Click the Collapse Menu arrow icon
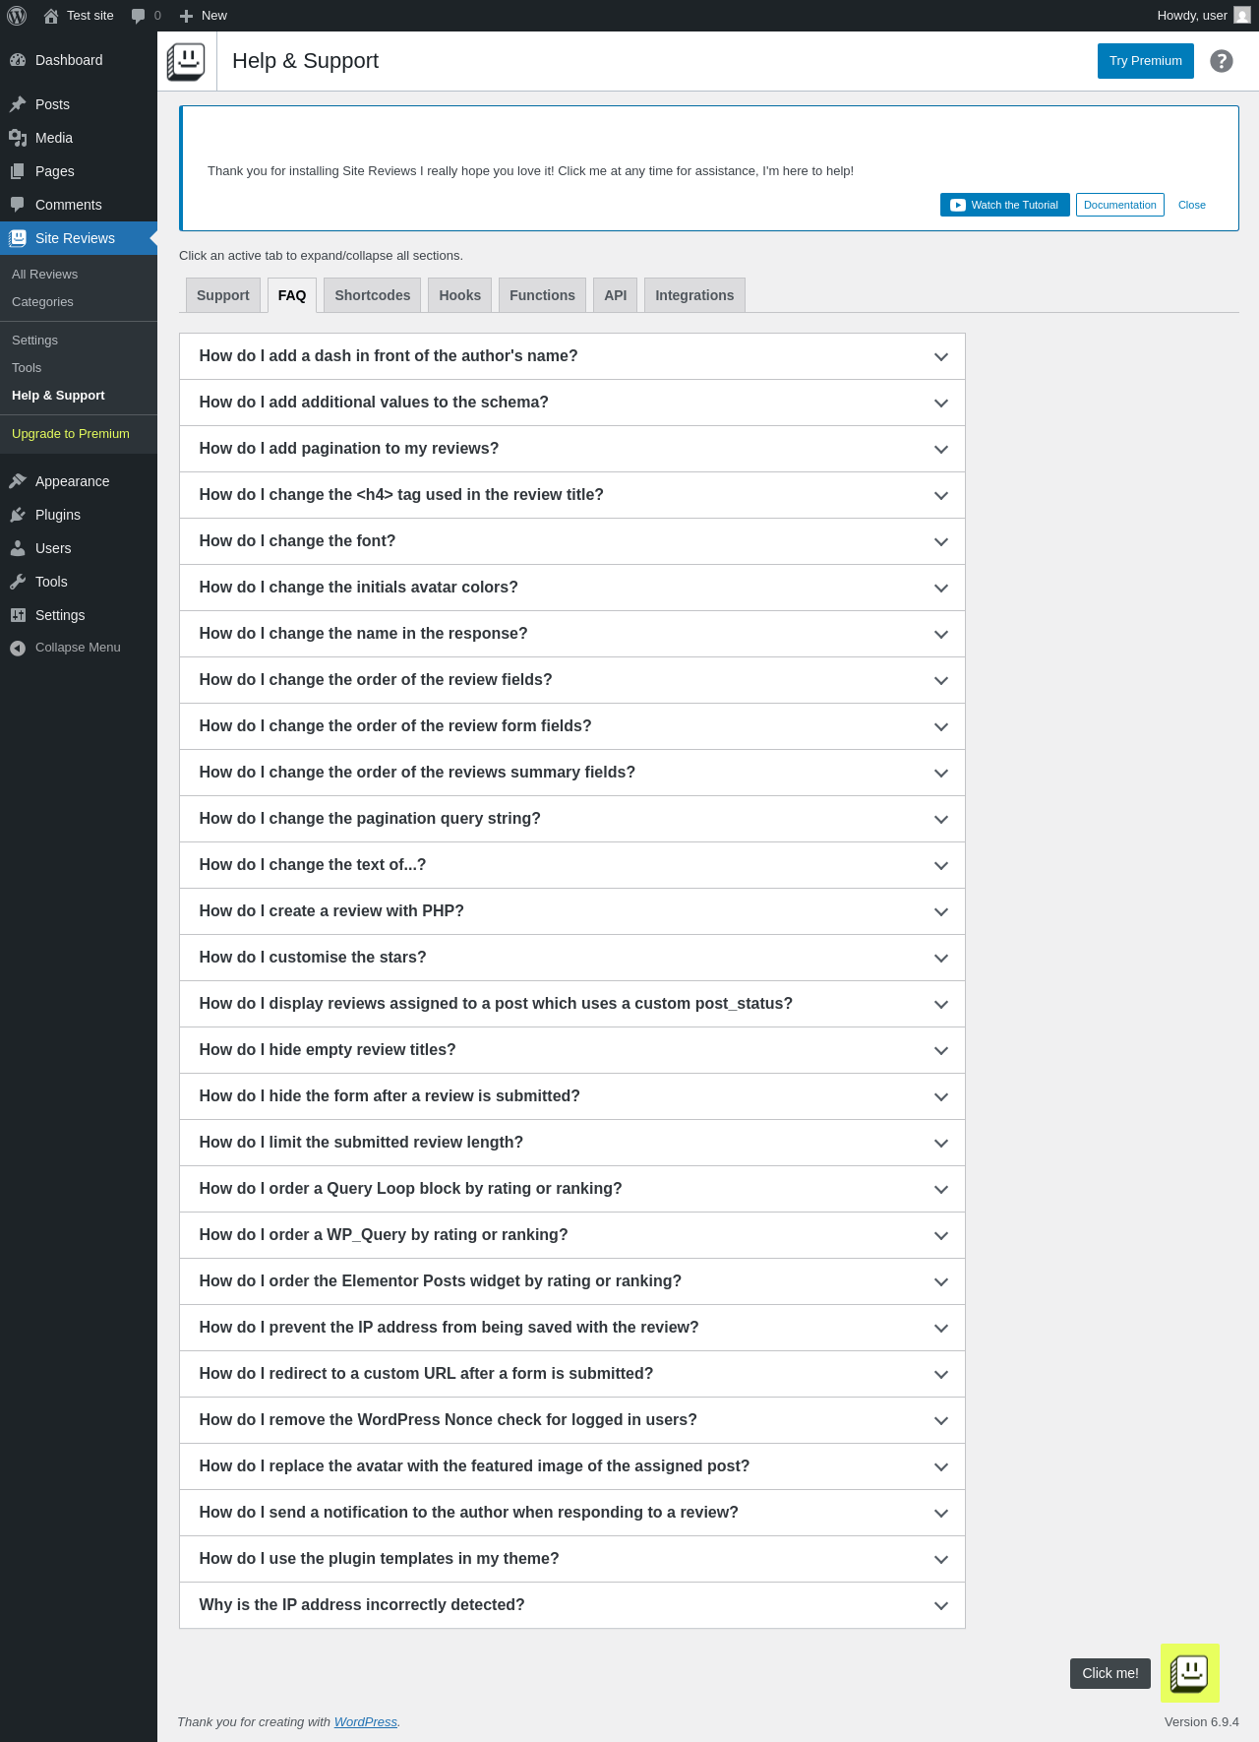Image resolution: width=1259 pixels, height=1742 pixels. (18, 648)
